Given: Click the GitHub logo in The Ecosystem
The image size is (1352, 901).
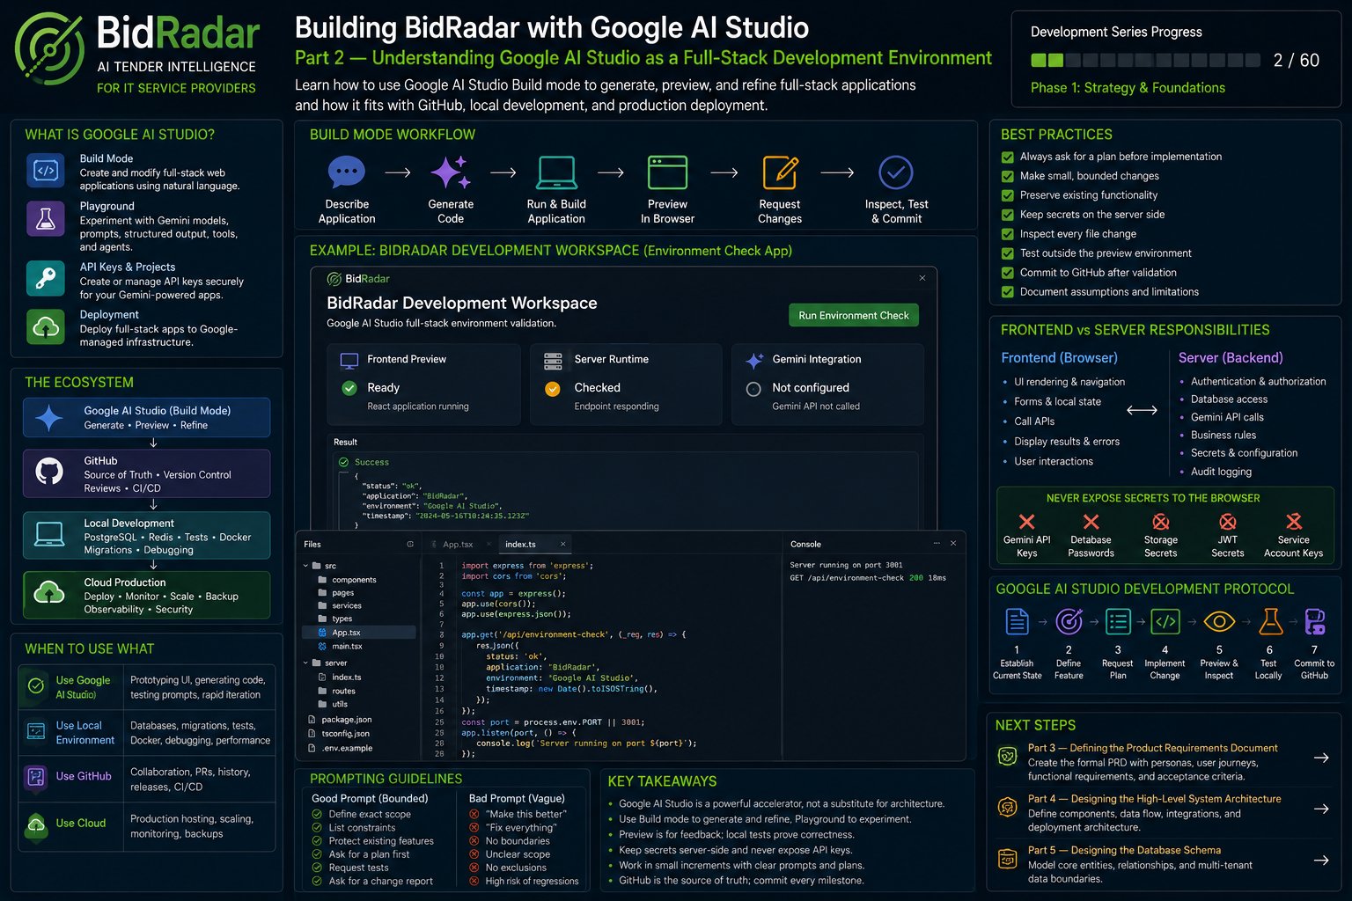Looking at the screenshot, I should pos(49,472).
